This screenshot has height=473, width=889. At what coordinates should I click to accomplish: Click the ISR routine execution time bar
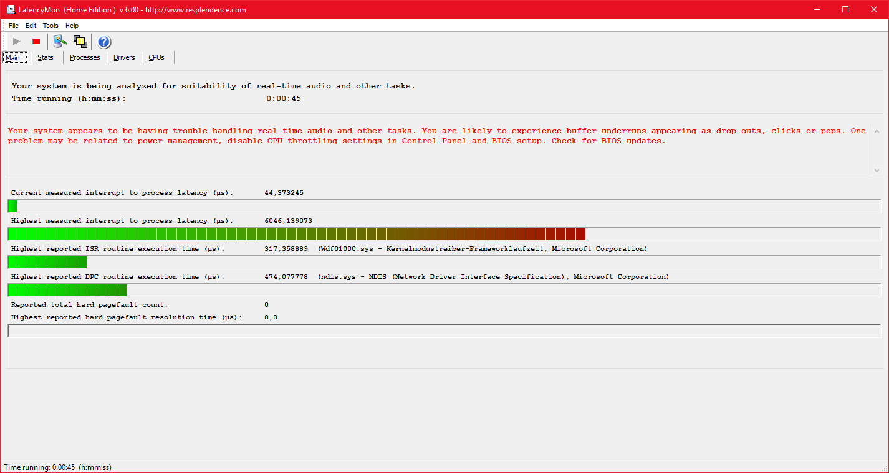[x=444, y=262]
